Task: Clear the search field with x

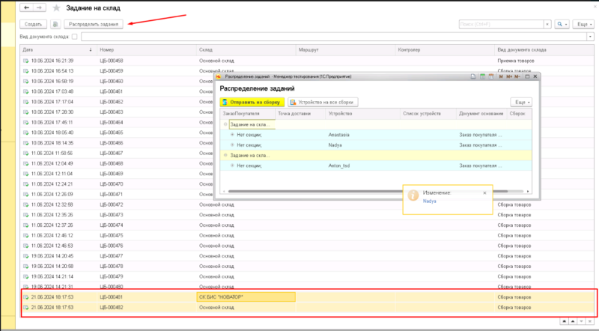Action: tap(547, 24)
